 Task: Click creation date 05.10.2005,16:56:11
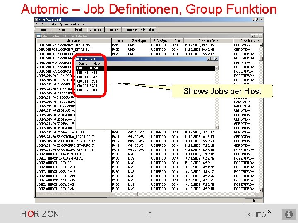[199, 163]
